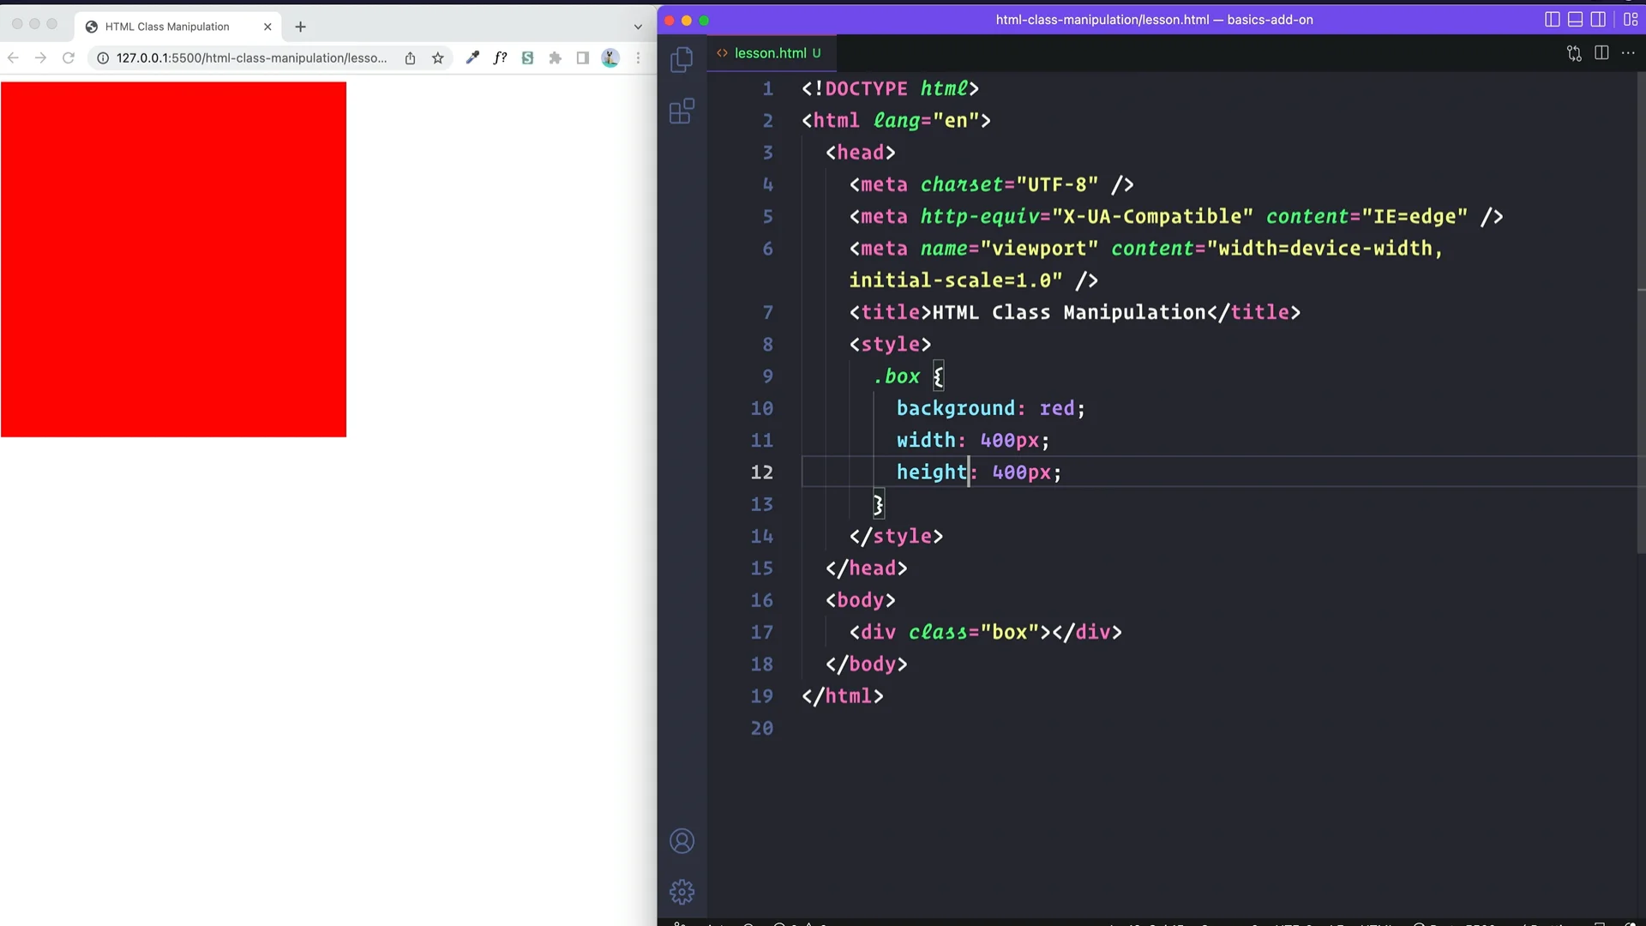Click the Chrome profile avatar
This screenshot has height=926, width=1646.
point(610,57)
